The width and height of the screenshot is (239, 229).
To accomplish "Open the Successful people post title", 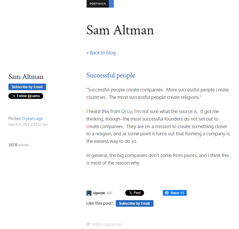I will pyautogui.click(x=111, y=75).
